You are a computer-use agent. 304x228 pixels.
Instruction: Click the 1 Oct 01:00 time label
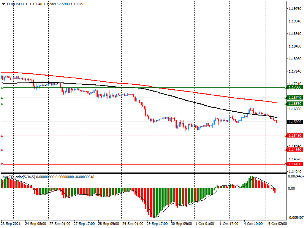tap(204, 224)
